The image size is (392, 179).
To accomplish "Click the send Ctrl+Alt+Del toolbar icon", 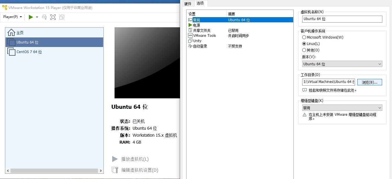I will 44,17.
